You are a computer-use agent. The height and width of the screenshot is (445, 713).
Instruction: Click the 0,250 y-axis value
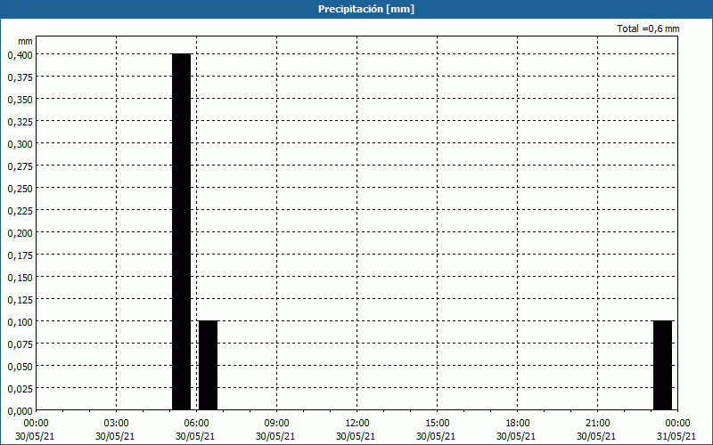[20, 188]
